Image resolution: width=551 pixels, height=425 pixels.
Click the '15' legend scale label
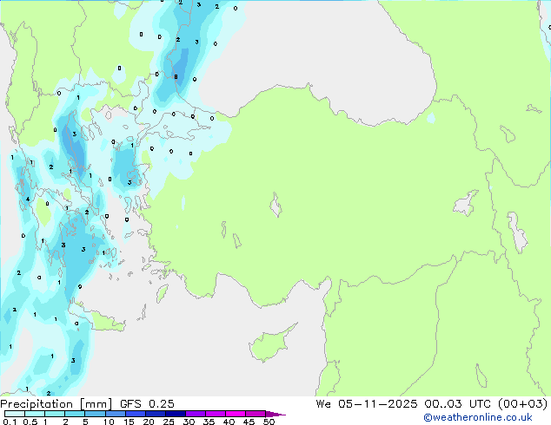tap(129, 422)
